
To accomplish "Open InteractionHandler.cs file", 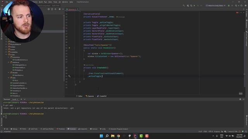I will (19, 88).
